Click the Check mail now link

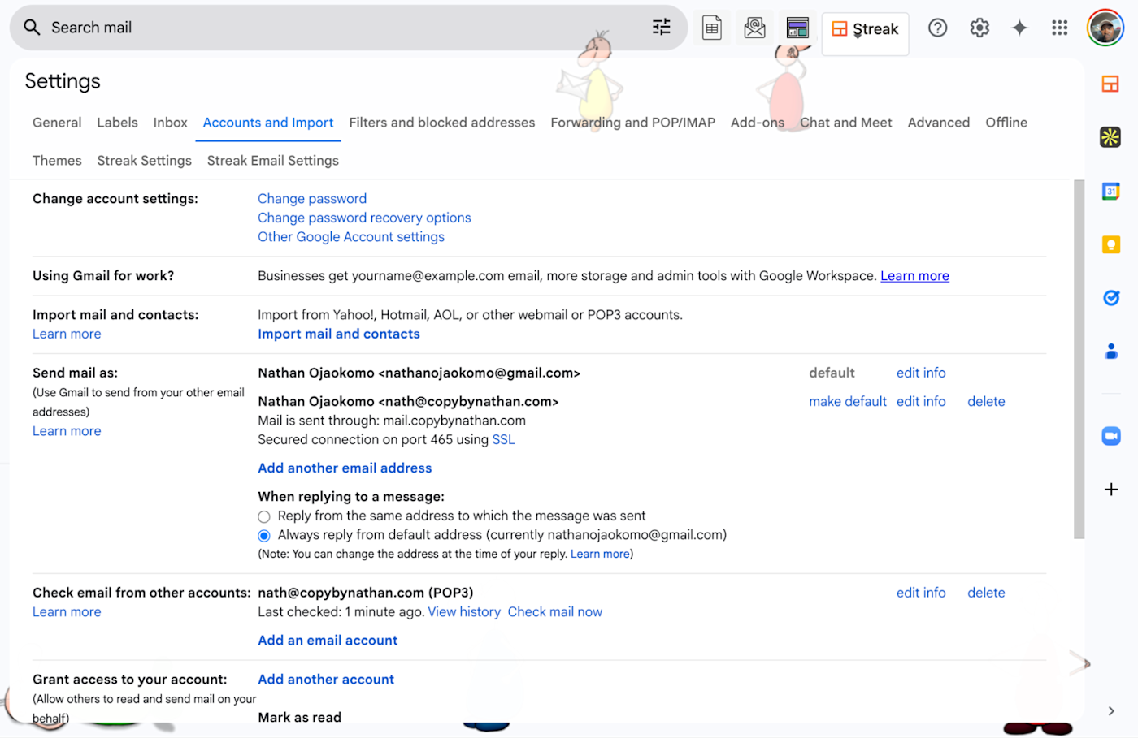pyautogui.click(x=555, y=612)
